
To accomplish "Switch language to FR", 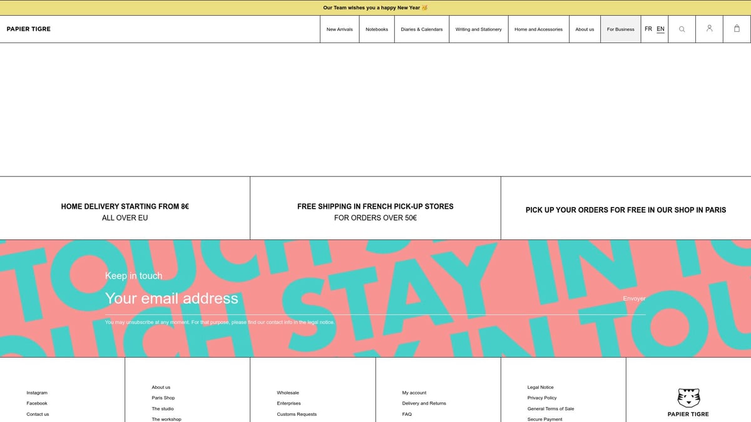I will coord(648,29).
